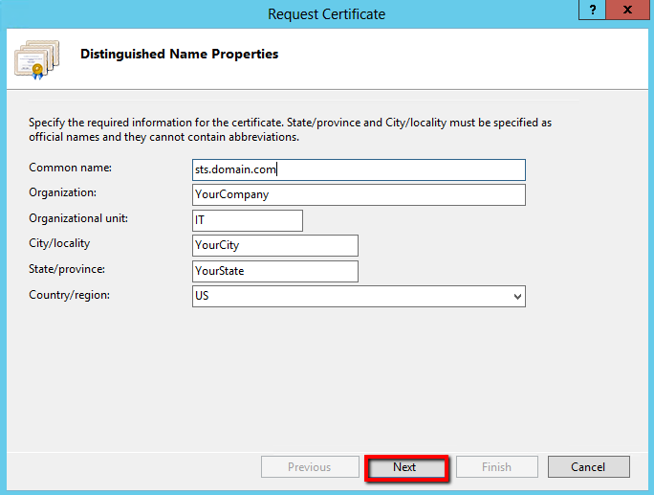Click the Request Certificate title bar text
654x495 pixels.
click(326, 13)
